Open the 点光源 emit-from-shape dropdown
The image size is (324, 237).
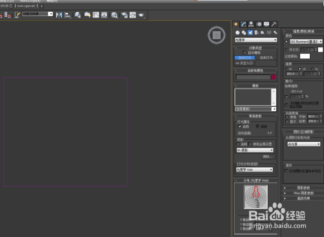pos(303,144)
